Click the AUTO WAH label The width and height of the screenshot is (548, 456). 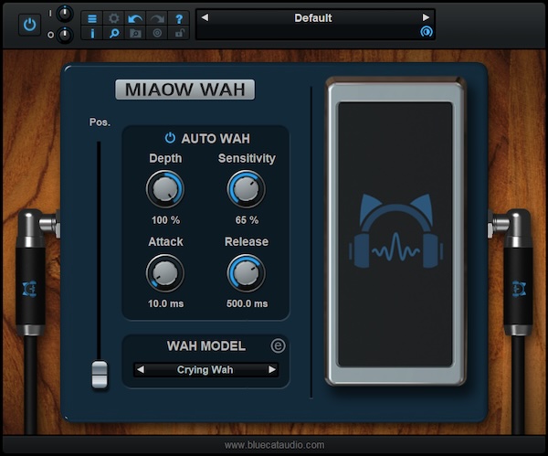pos(216,139)
